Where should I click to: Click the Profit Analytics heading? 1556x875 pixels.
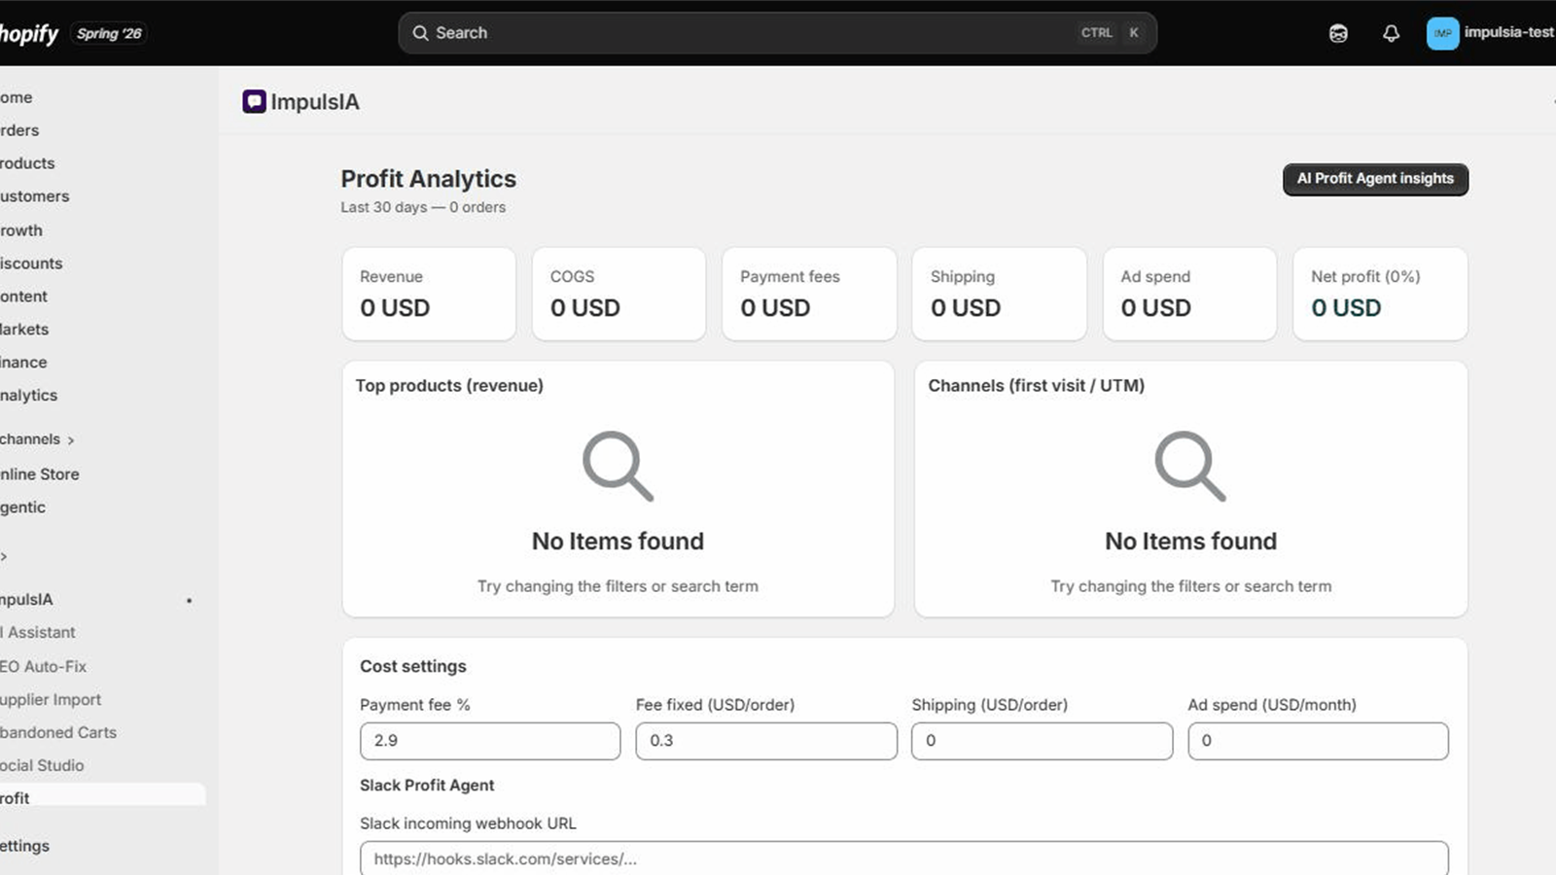pos(428,179)
